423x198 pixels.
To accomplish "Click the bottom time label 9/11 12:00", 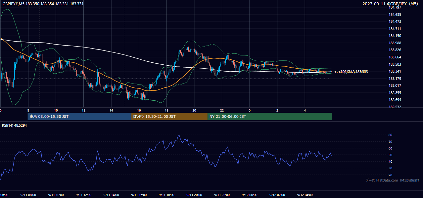I will click(84, 195).
